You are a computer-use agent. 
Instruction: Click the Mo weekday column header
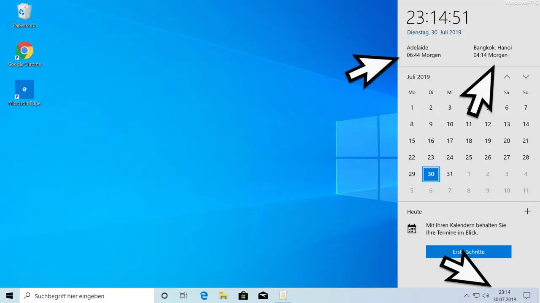click(x=412, y=92)
